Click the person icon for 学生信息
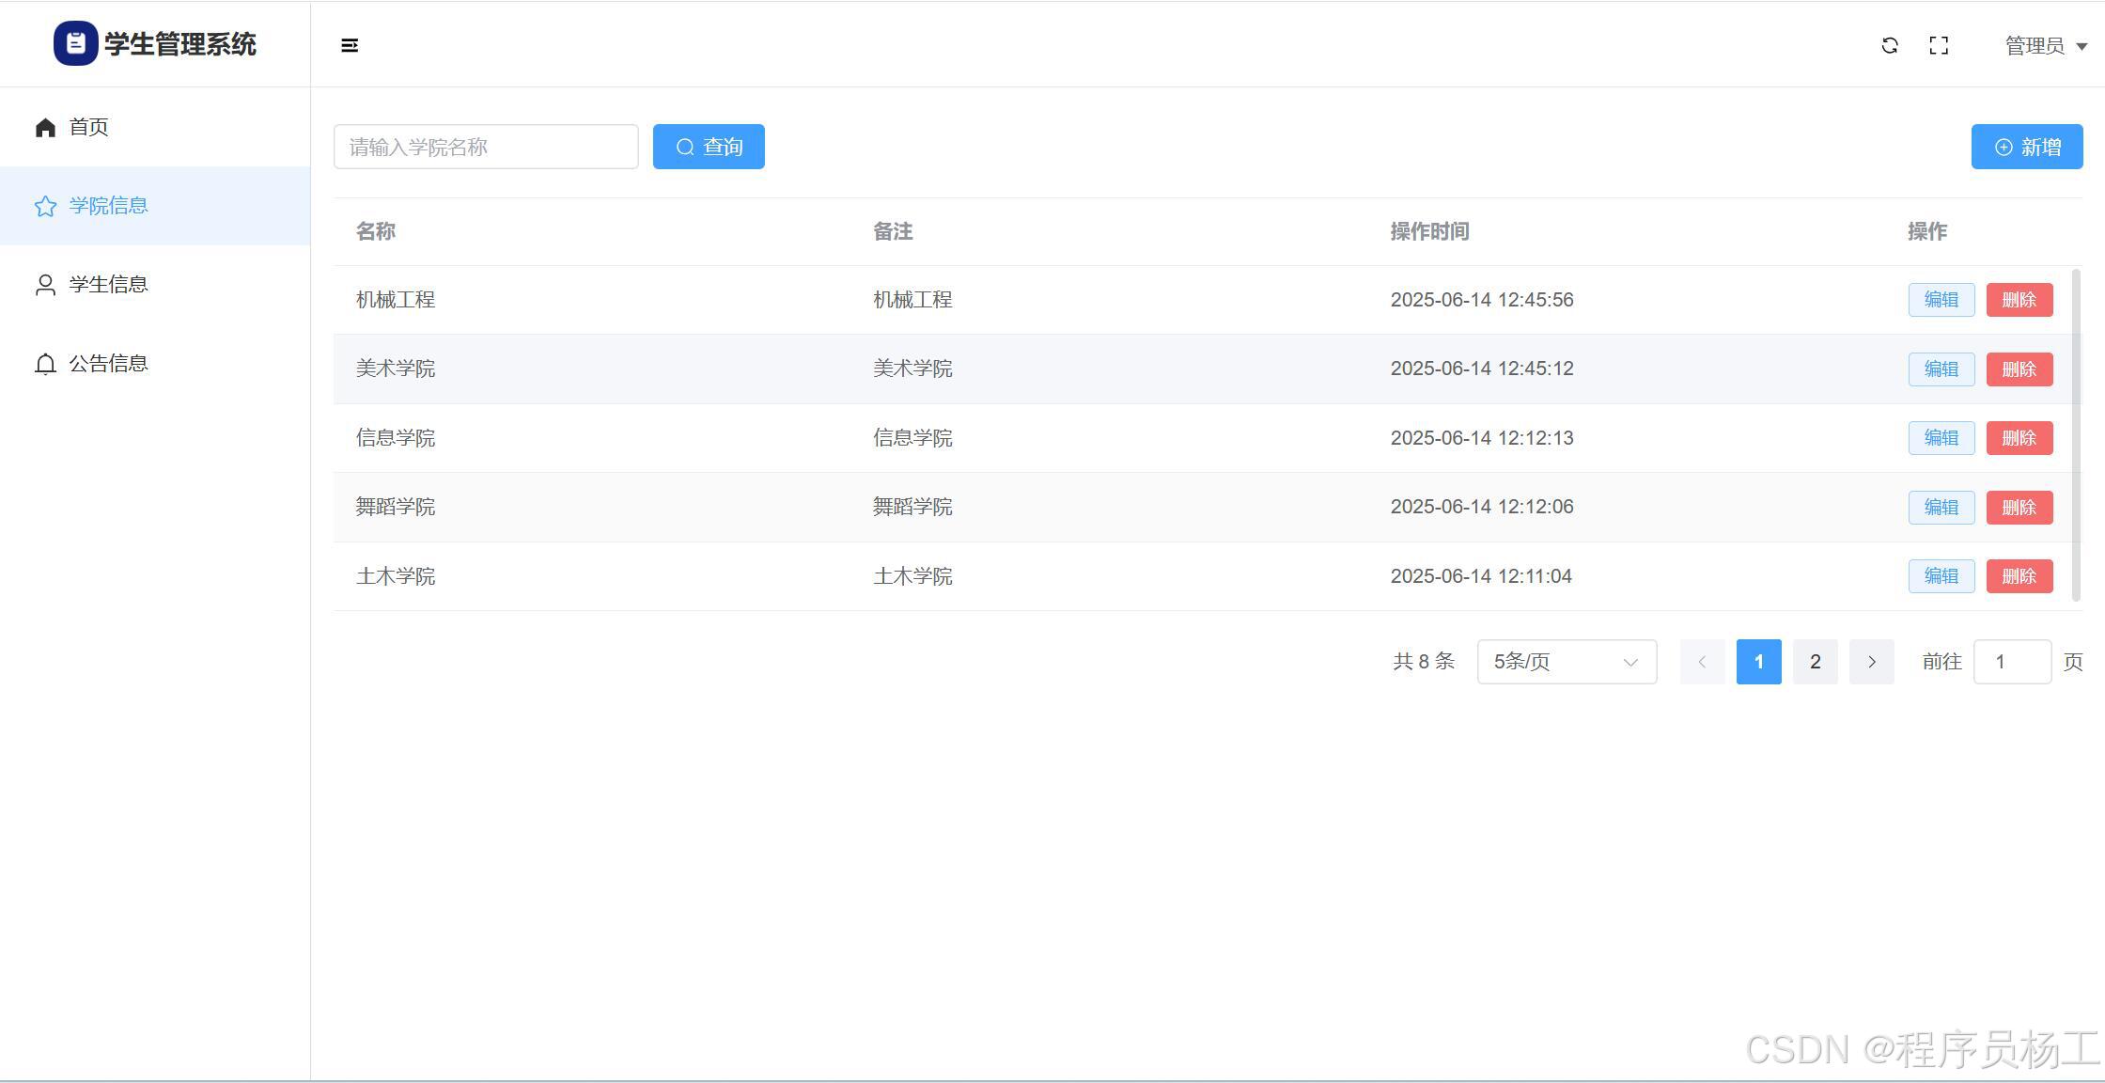Image resolution: width=2105 pixels, height=1083 pixels. [x=45, y=285]
